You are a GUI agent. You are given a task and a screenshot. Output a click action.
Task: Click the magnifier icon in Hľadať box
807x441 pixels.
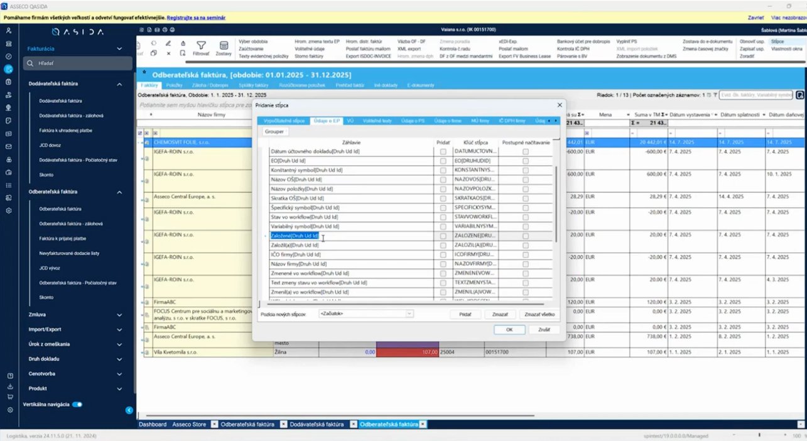pos(30,63)
